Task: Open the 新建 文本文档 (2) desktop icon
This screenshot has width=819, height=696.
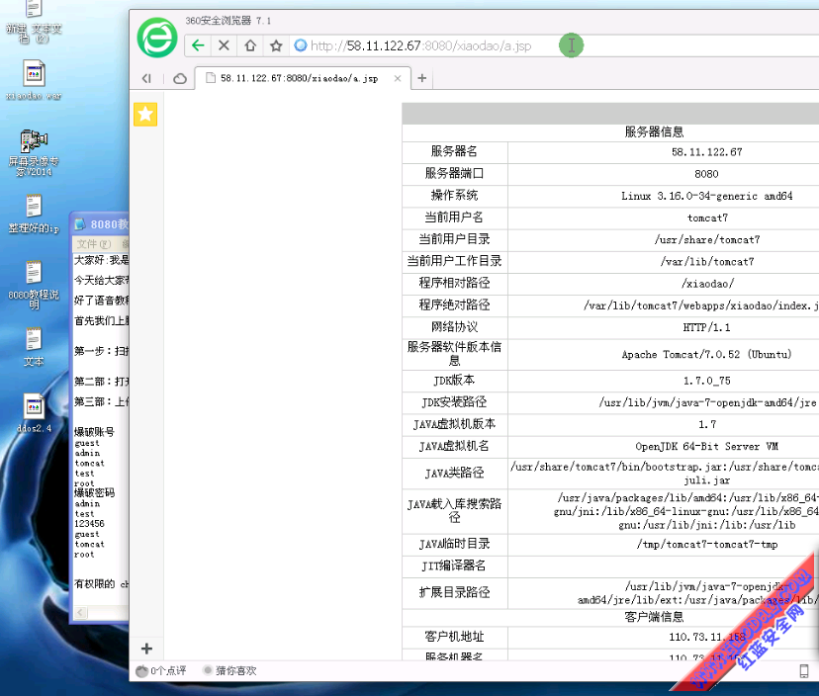Action: (x=34, y=22)
